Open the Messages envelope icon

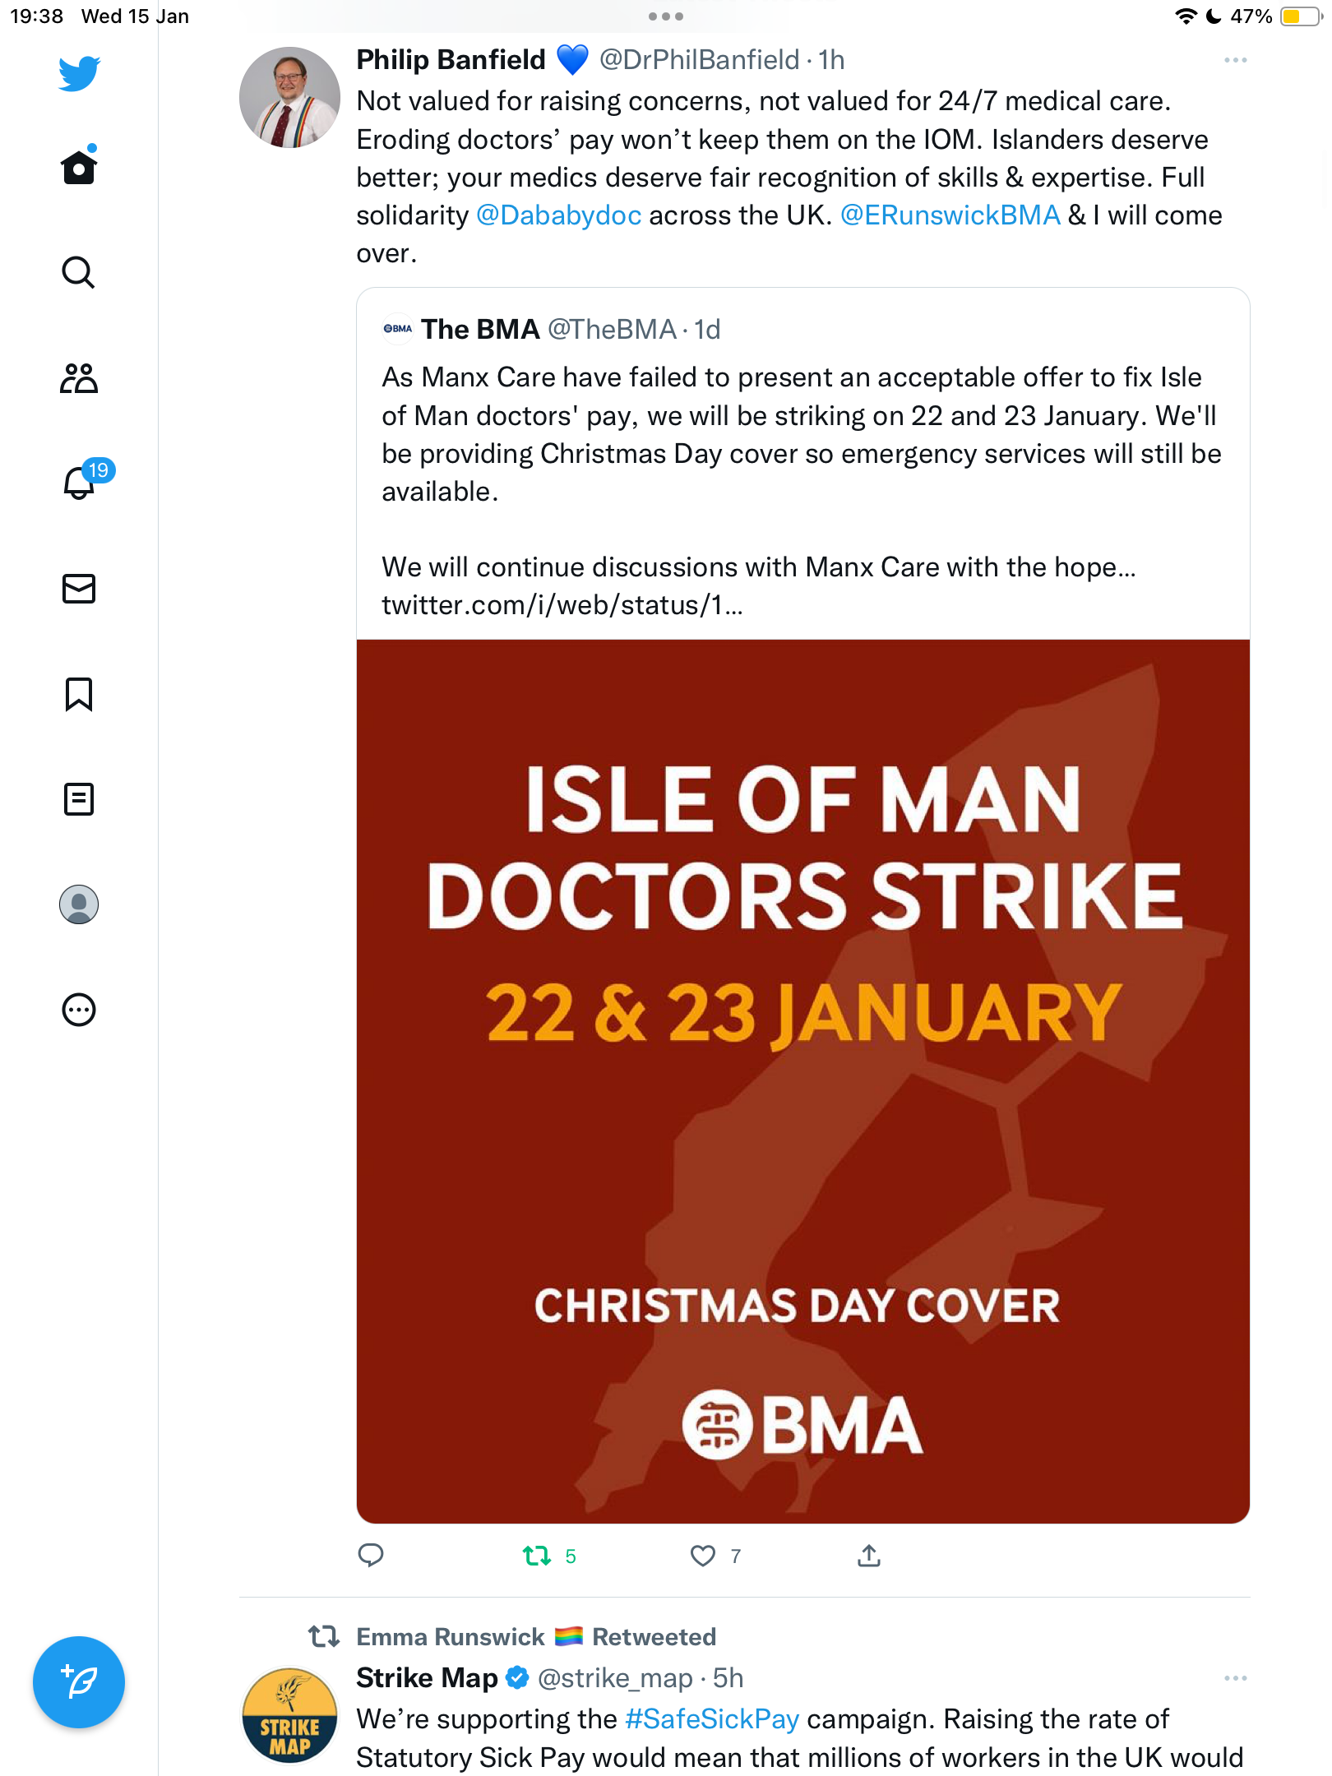pyautogui.click(x=79, y=589)
